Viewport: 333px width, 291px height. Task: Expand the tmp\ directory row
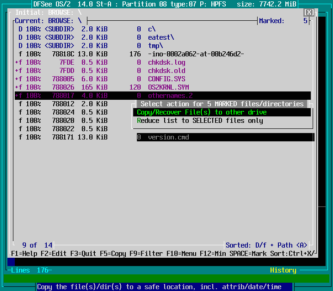tap(155, 46)
